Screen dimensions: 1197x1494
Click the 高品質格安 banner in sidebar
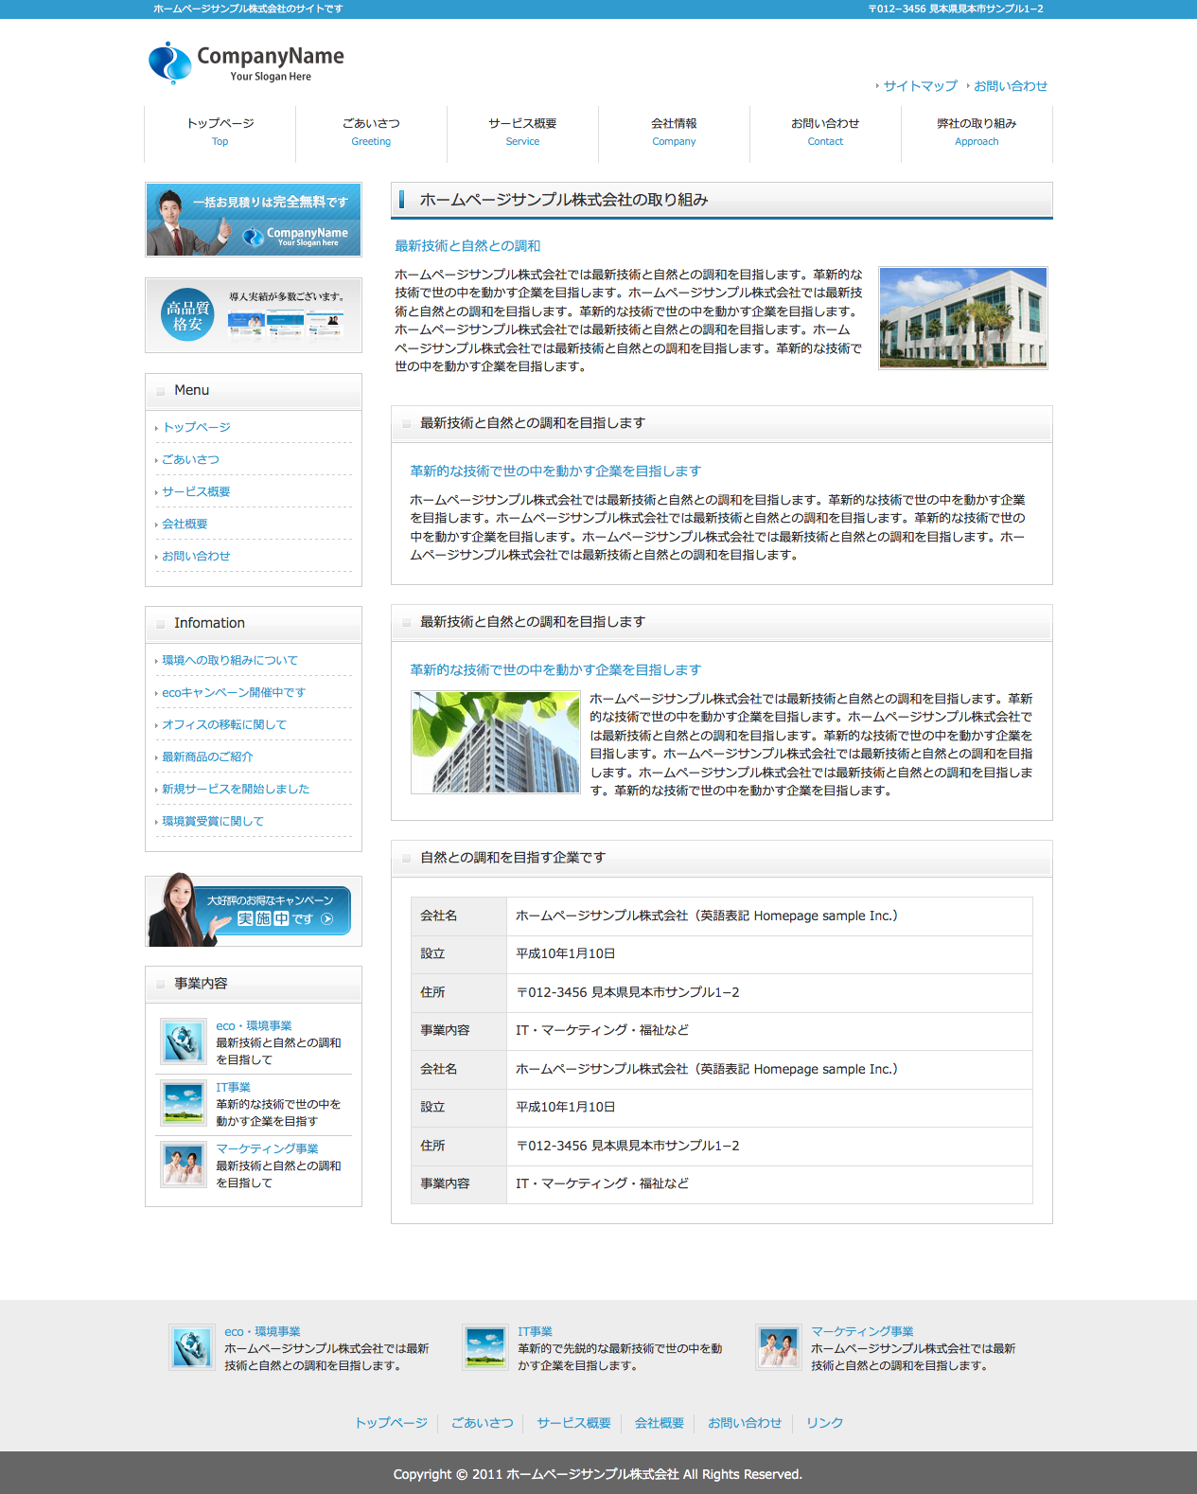tap(254, 315)
